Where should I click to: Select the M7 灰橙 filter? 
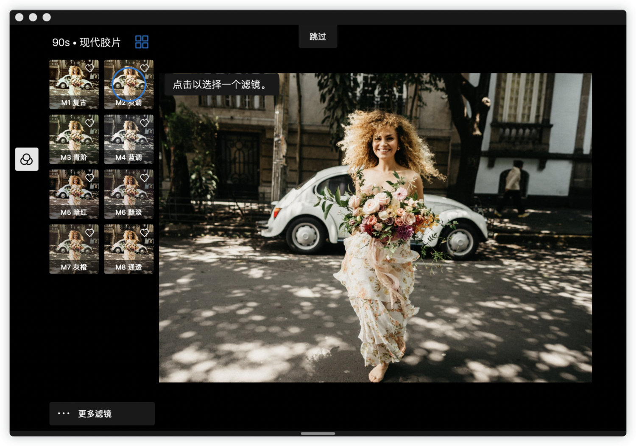(x=74, y=249)
